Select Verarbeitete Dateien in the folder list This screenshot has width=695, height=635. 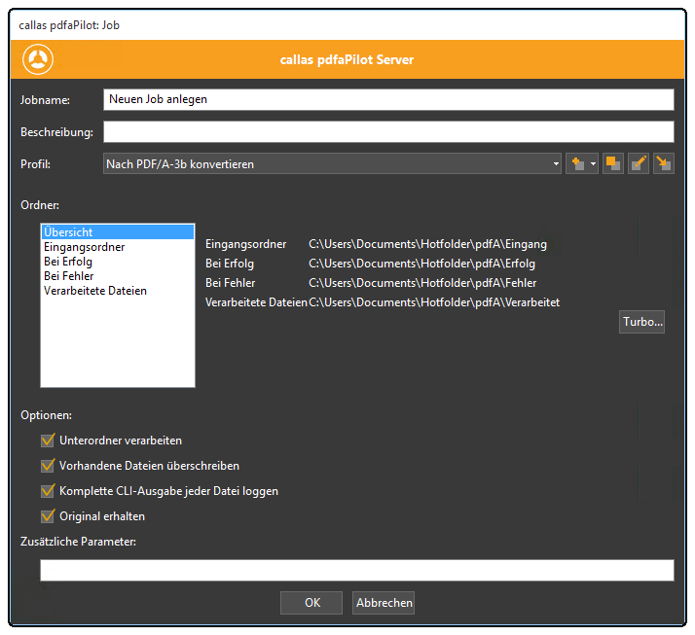pos(118,291)
